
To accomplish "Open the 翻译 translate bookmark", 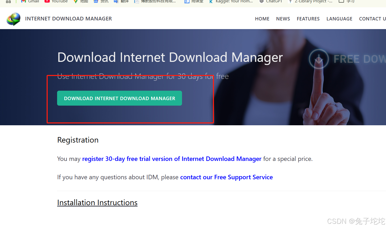I will point(121,1).
